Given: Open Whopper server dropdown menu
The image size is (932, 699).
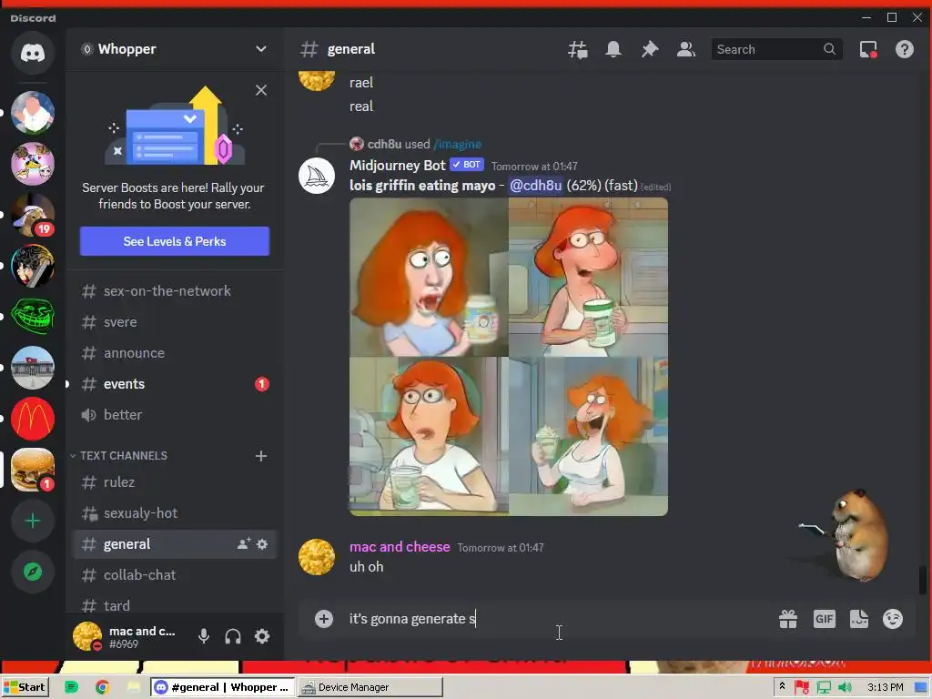Looking at the screenshot, I should point(175,49).
